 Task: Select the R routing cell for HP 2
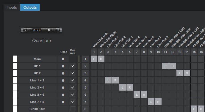(187, 73)
